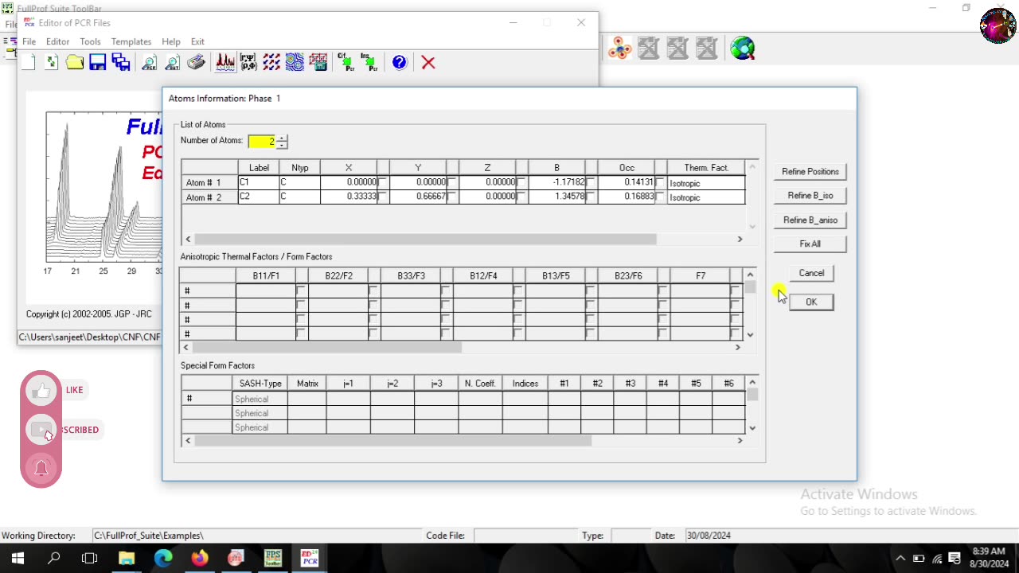Screen dimensions: 1019x573
Task: Toggle refine checkbox for Atom 1 Z
Action: 521,182
